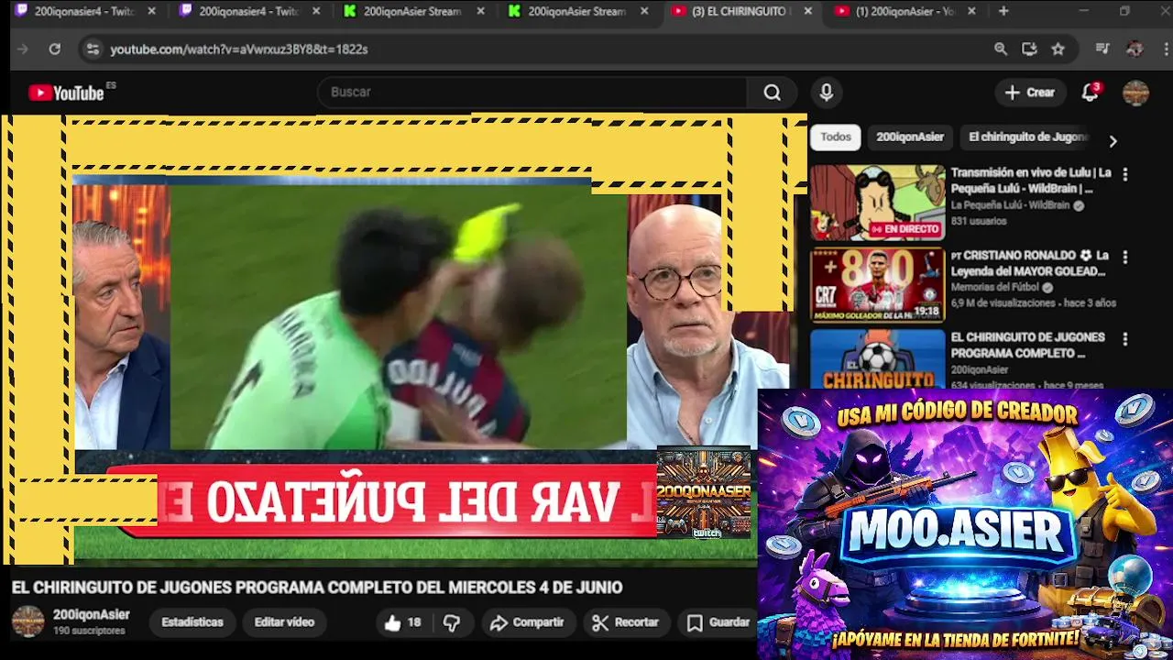1173x660 pixels.
Task: Click the 831 usuarios text
Action: (978, 222)
